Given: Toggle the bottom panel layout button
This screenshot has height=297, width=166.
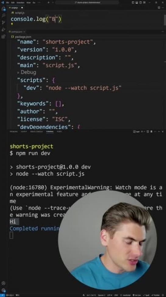Looking at the screenshot, I should click(137, 2).
